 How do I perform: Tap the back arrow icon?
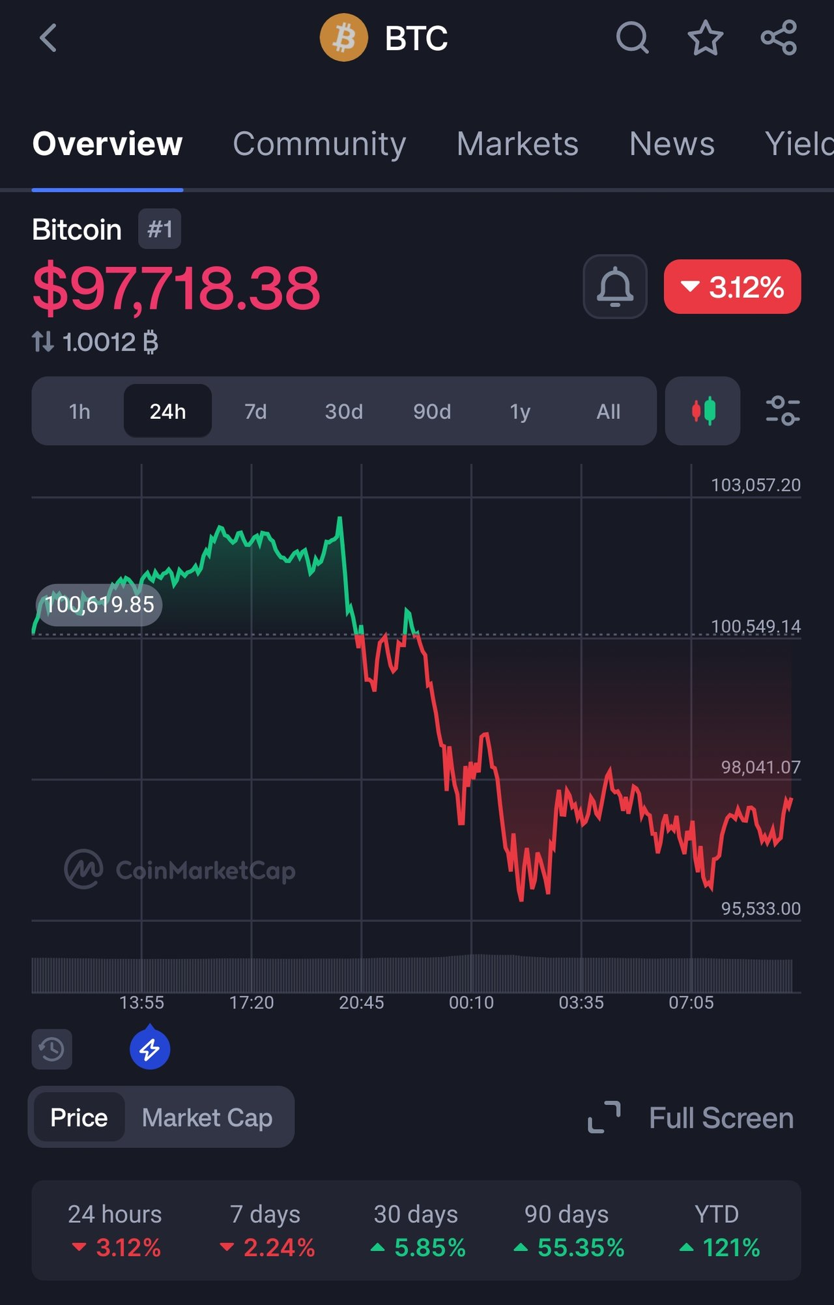pos(48,38)
